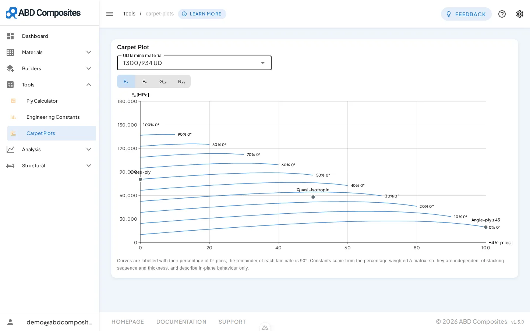Click the 90% 0° curve label
The width and height of the screenshot is (530, 331).
[185, 134]
